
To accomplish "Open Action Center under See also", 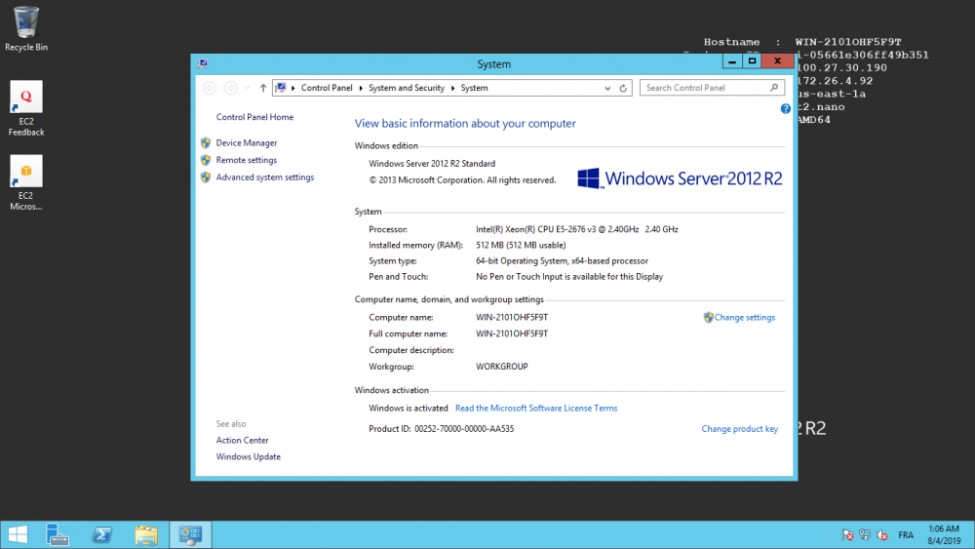I will coord(242,440).
